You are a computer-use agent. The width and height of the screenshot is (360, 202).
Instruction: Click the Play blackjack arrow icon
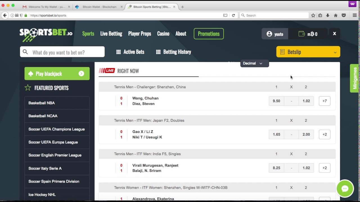pyautogui.click(x=81, y=74)
